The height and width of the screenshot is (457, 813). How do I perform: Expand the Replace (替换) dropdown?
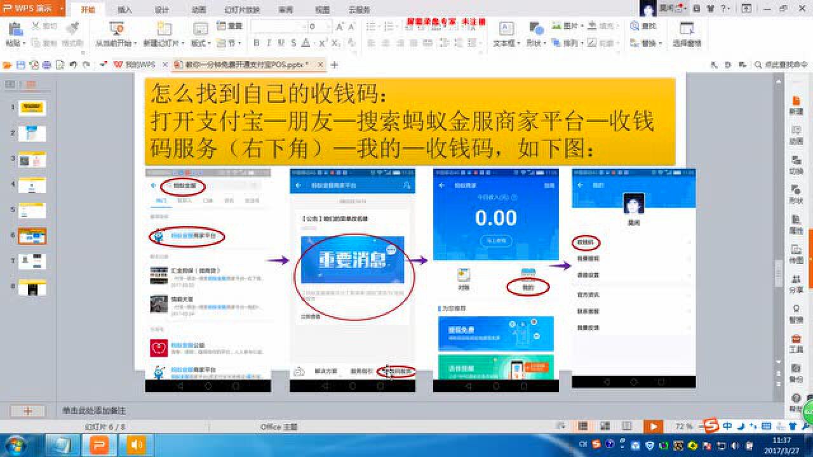coord(661,43)
